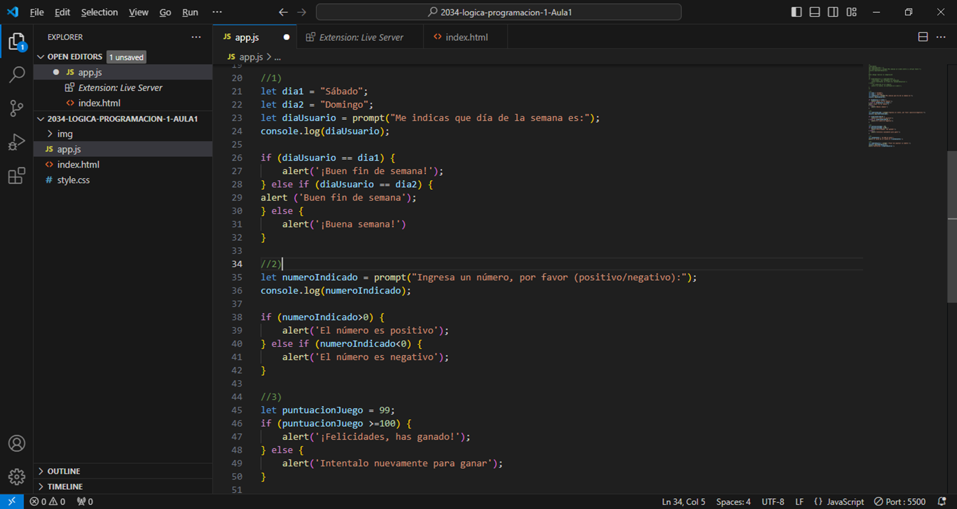Split the editor to the right
The image size is (957, 509).
923,37
